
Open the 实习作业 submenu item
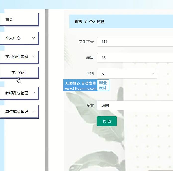[19, 73]
